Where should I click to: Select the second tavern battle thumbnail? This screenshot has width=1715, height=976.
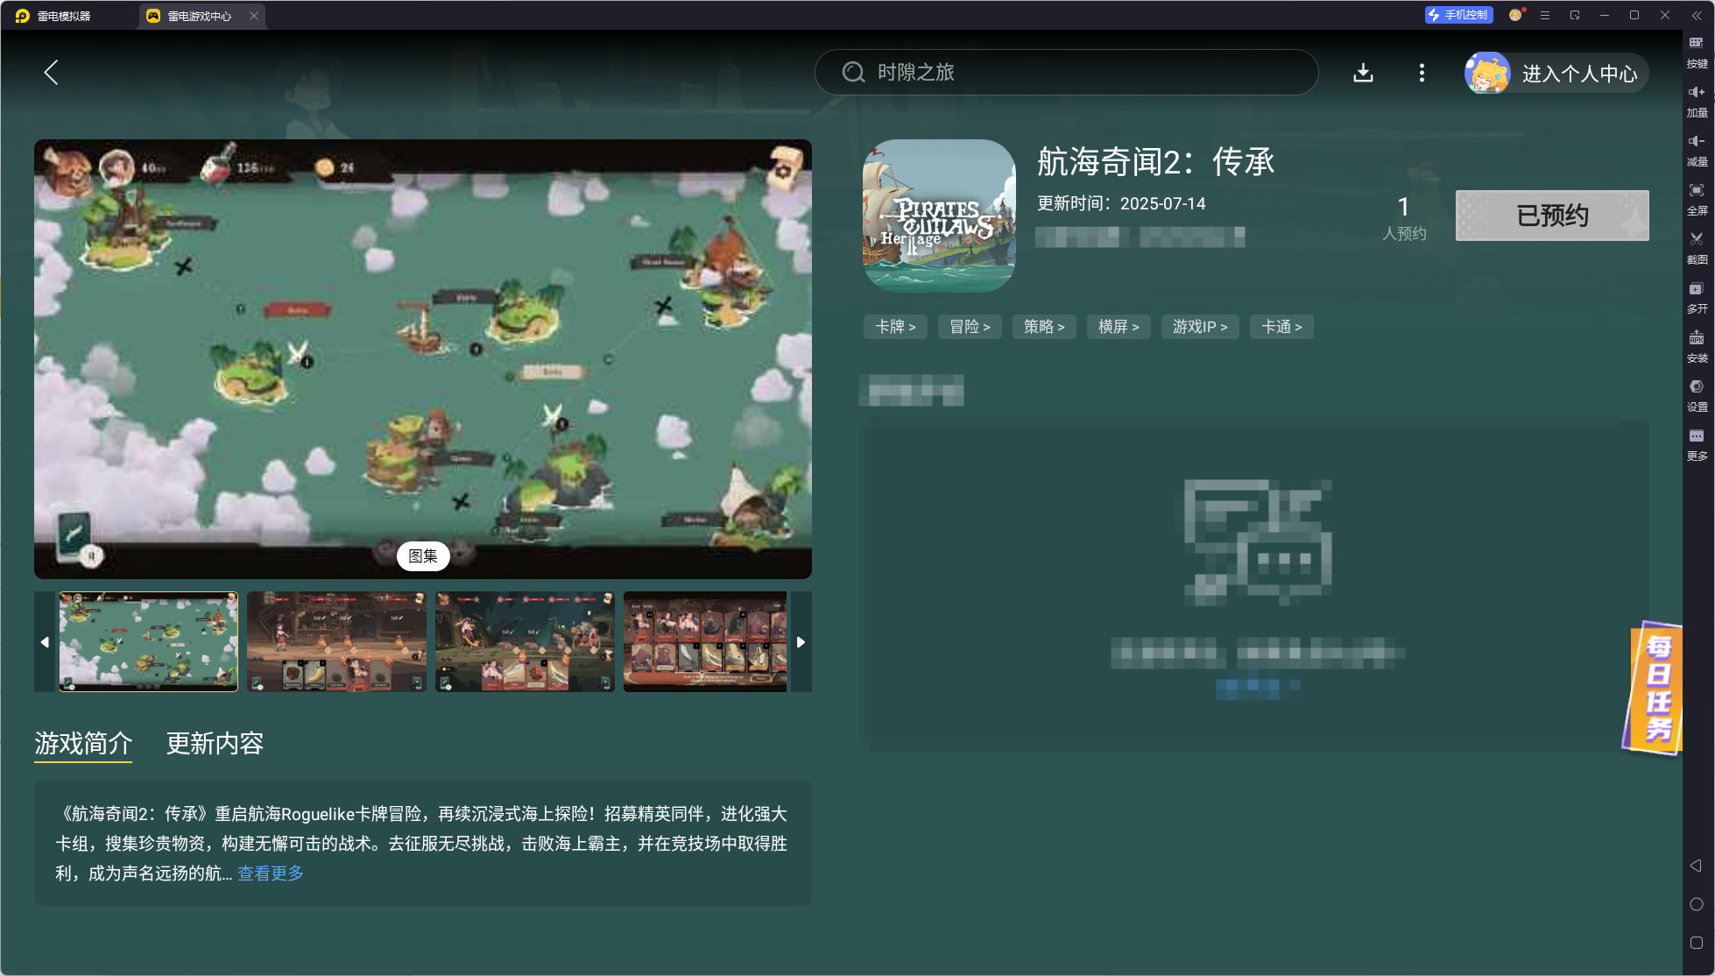[x=336, y=642]
